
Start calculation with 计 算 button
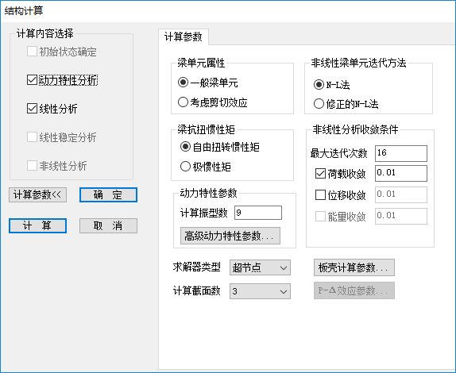click(x=38, y=225)
